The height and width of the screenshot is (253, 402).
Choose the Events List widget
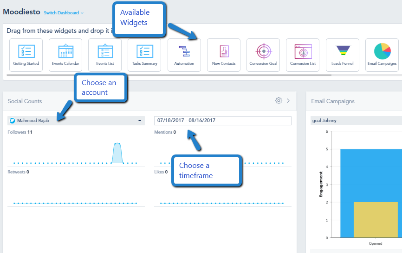[x=105, y=55]
